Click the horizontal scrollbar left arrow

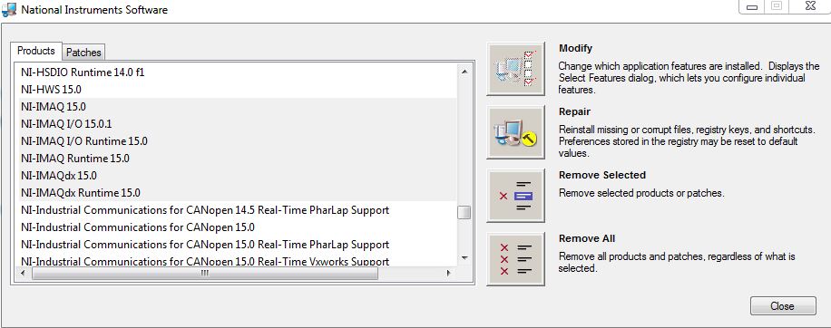24,273
